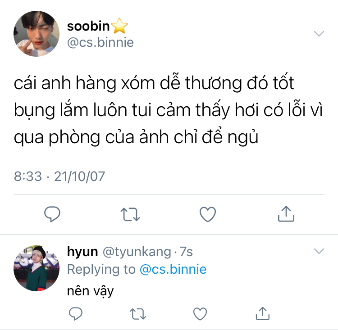Like soobin's main tweet with the heart

pos(208,214)
